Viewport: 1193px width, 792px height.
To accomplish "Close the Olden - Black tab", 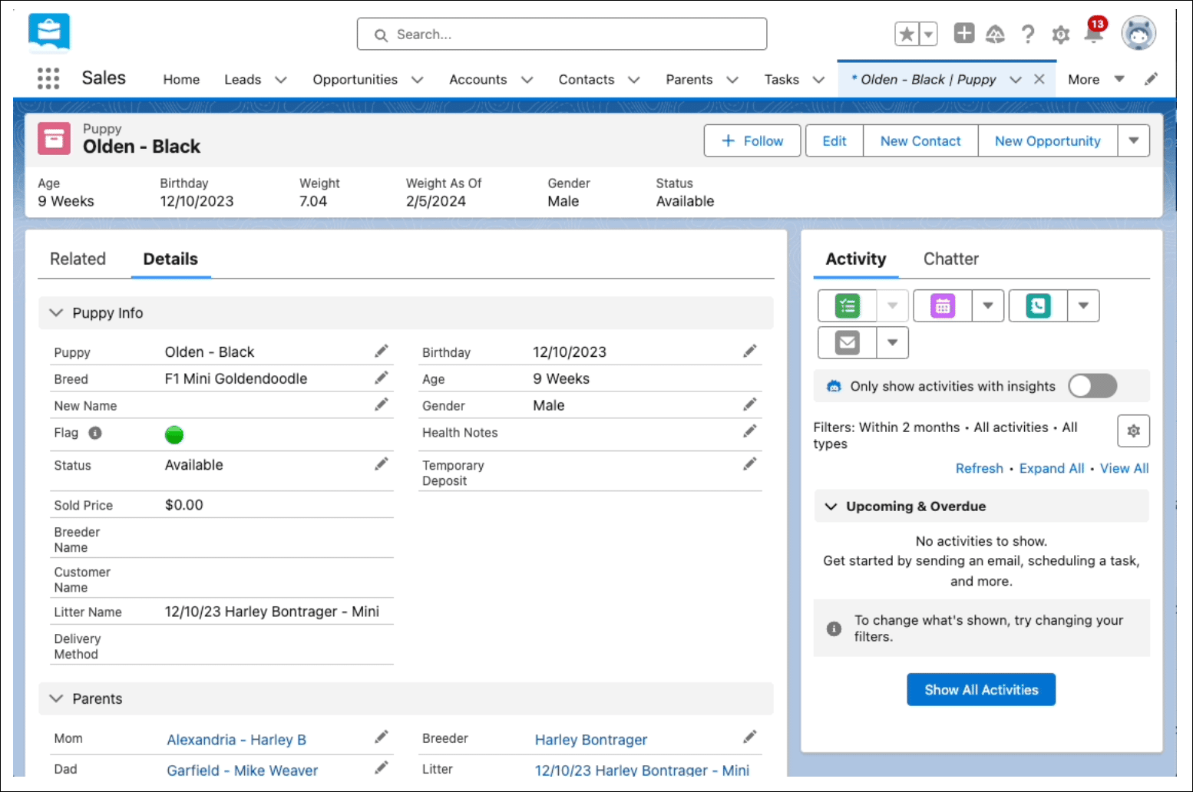I will click(1039, 79).
